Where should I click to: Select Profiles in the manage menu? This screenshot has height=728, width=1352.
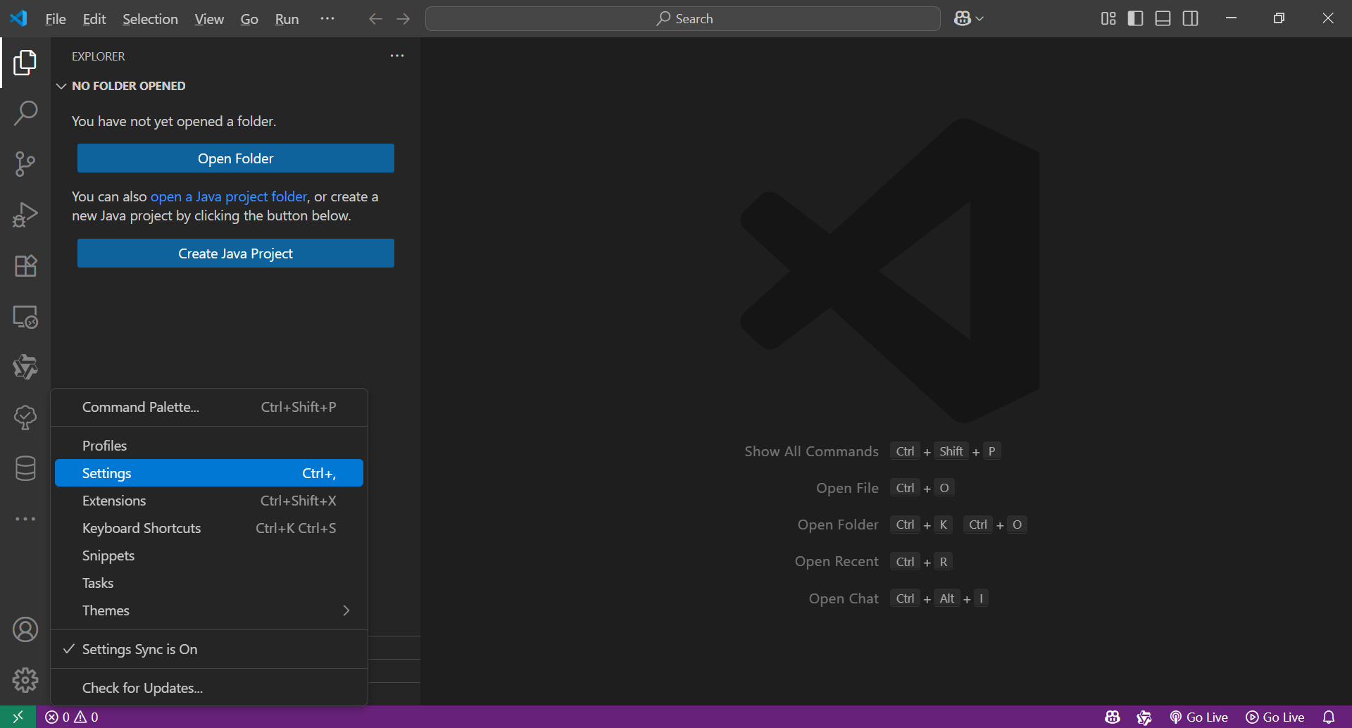click(x=209, y=446)
